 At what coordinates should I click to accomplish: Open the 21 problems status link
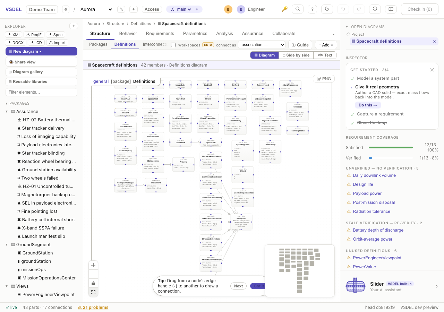93,307
